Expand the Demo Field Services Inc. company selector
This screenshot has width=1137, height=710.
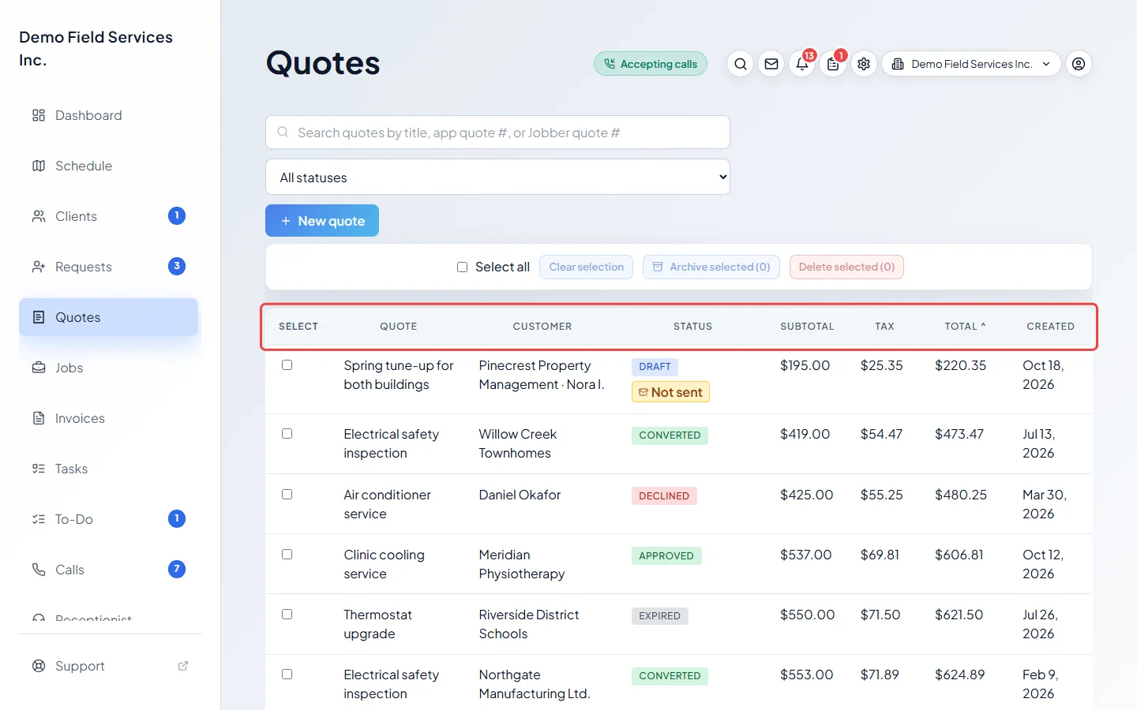coord(971,64)
